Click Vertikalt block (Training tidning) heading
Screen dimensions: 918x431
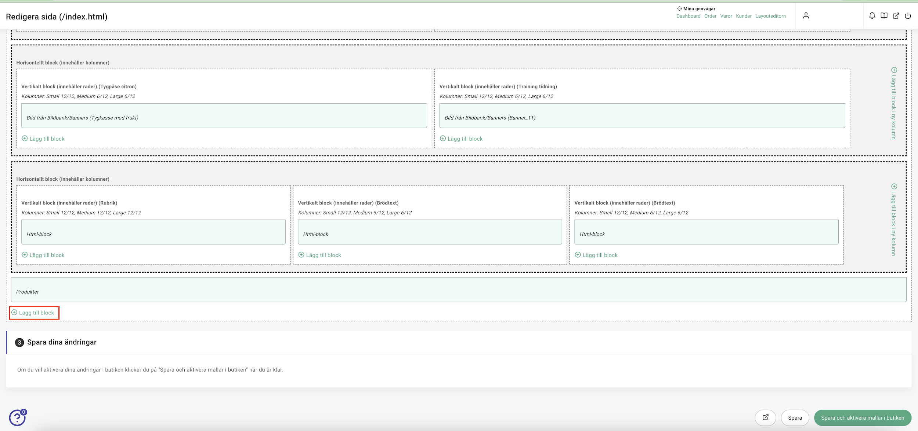click(x=498, y=86)
